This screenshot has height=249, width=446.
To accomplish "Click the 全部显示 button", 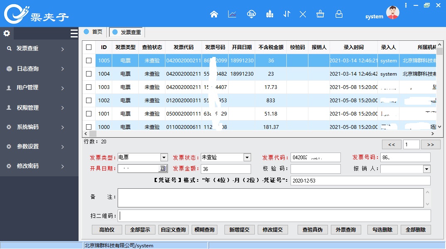I will pyautogui.click(x=140, y=229).
